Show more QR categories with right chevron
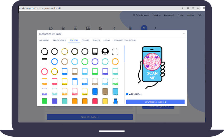The image size is (224, 137). (x=155, y=28)
